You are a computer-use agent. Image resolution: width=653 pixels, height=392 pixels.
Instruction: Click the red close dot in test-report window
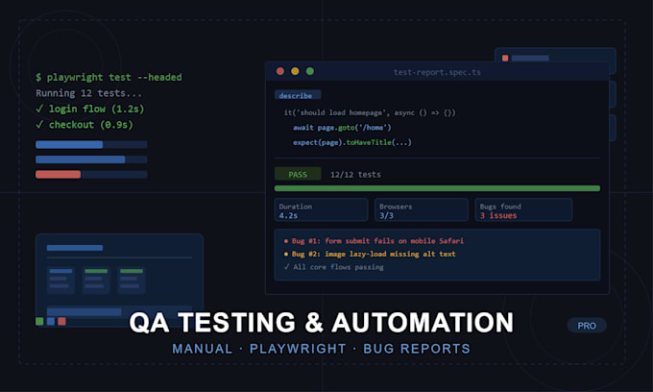[280, 71]
